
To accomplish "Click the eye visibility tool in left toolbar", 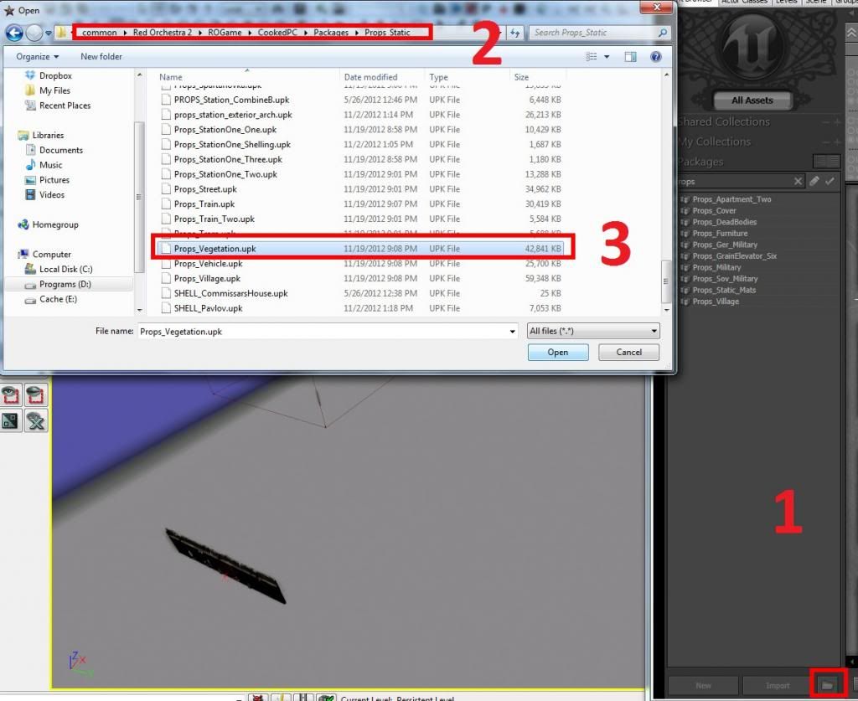I will 11,394.
